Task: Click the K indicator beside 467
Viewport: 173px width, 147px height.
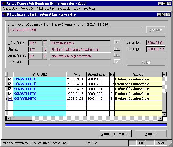Action: 45,49
